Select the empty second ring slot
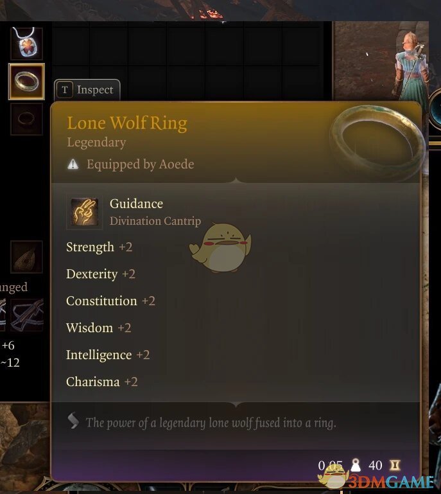The width and height of the screenshot is (441, 494). point(26,119)
